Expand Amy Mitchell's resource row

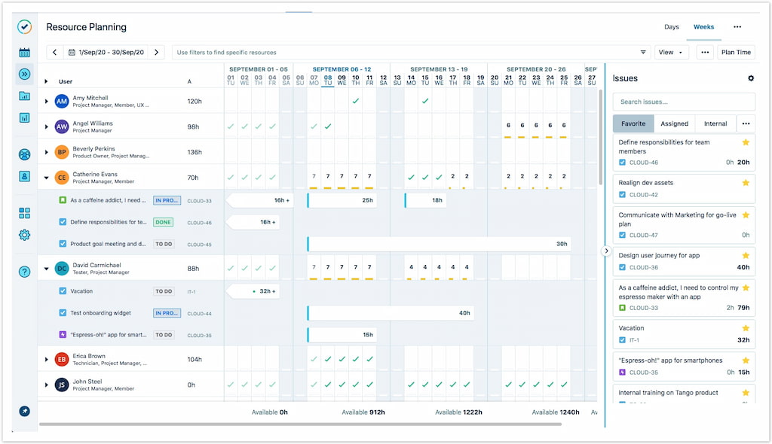[x=46, y=100]
